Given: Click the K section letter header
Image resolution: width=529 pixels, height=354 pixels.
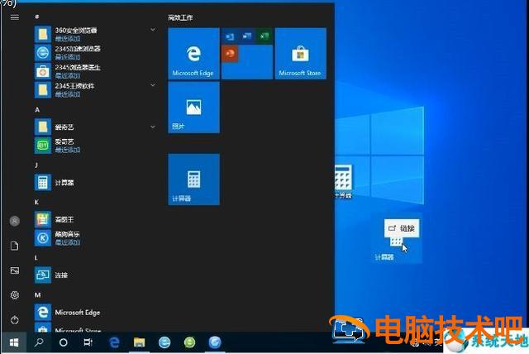Looking at the screenshot, I should [x=36, y=202].
